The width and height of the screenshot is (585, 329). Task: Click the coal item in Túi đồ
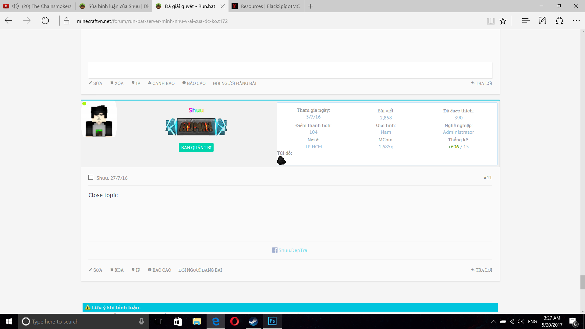(x=281, y=161)
